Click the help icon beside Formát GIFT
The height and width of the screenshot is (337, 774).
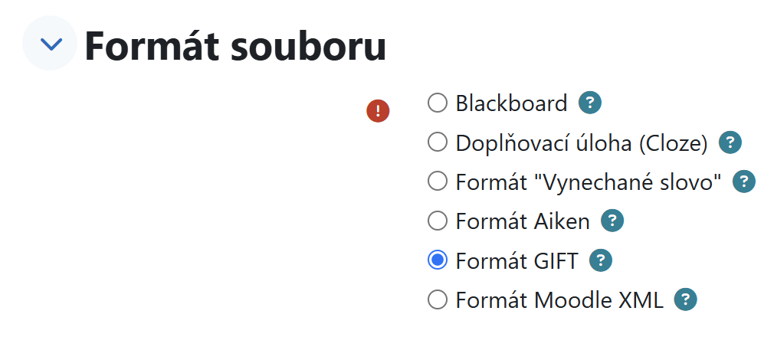coord(601,261)
